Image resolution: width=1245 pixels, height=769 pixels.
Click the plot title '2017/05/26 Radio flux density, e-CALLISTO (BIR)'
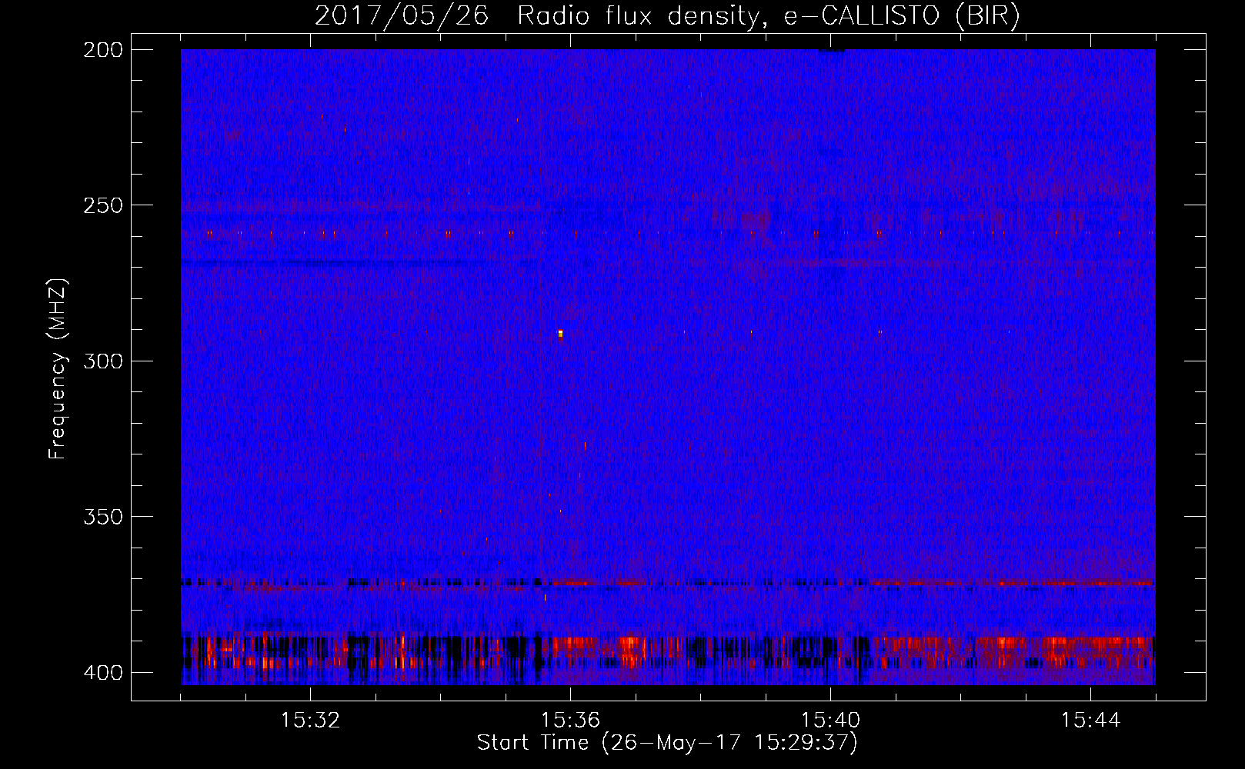667,15
